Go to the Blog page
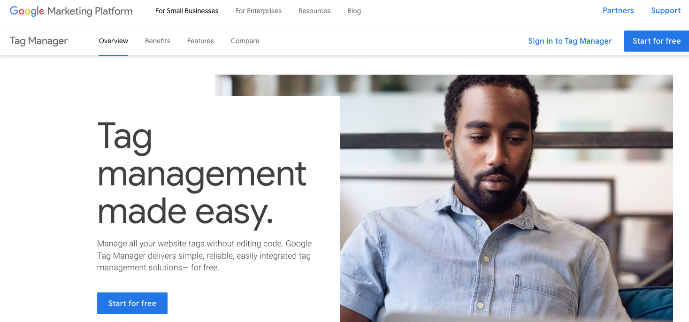 click(354, 11)
